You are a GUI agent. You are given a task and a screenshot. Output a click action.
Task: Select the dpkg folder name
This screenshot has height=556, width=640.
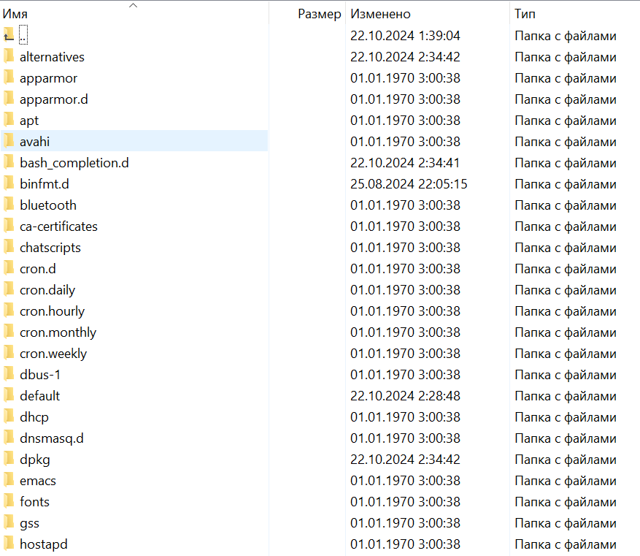click(x=35, y=460)
